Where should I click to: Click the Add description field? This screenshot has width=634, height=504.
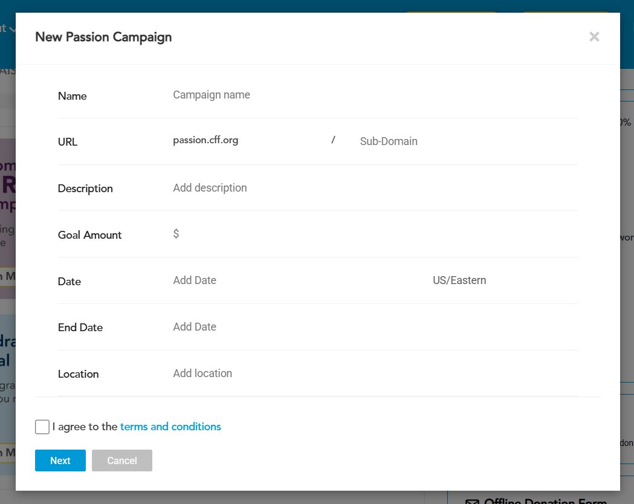point(363,188)
